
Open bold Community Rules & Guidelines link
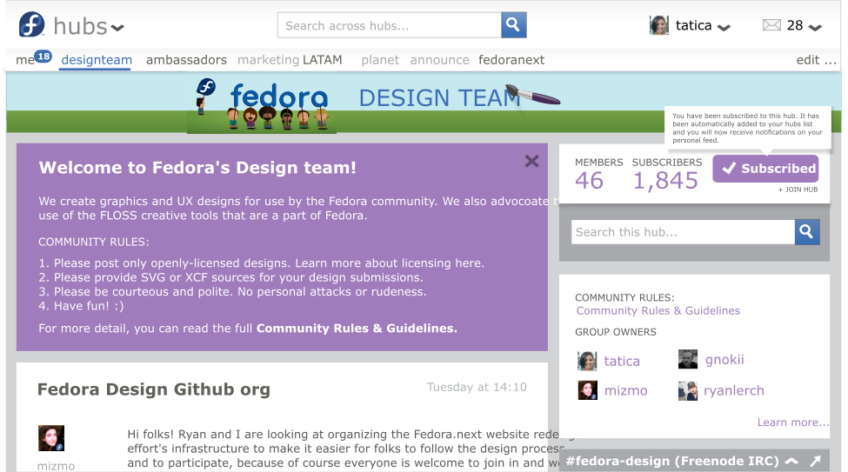click(357, 329)
